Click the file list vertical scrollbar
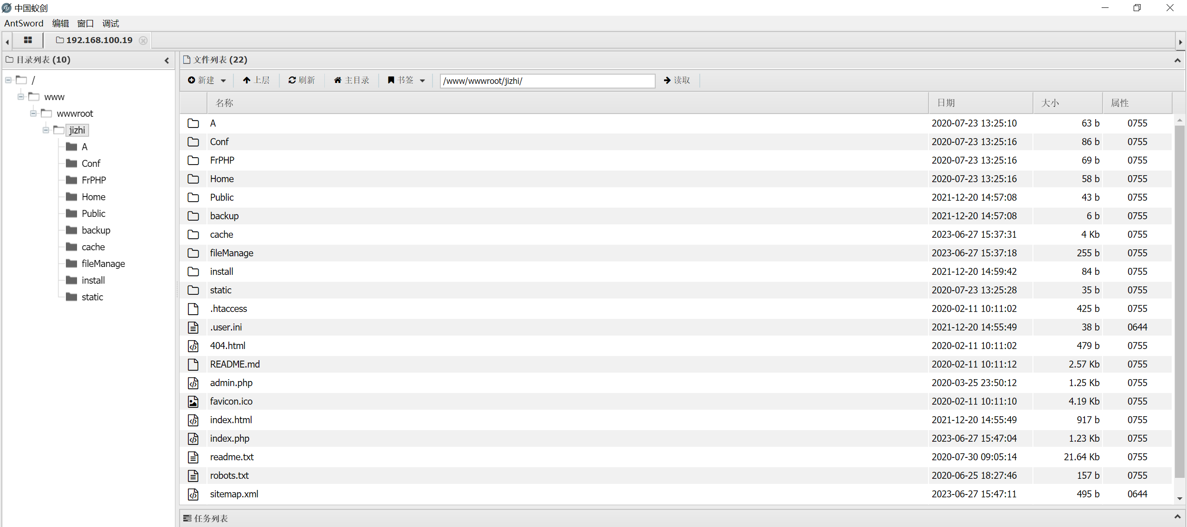1187x527 pixels. 1179,301
